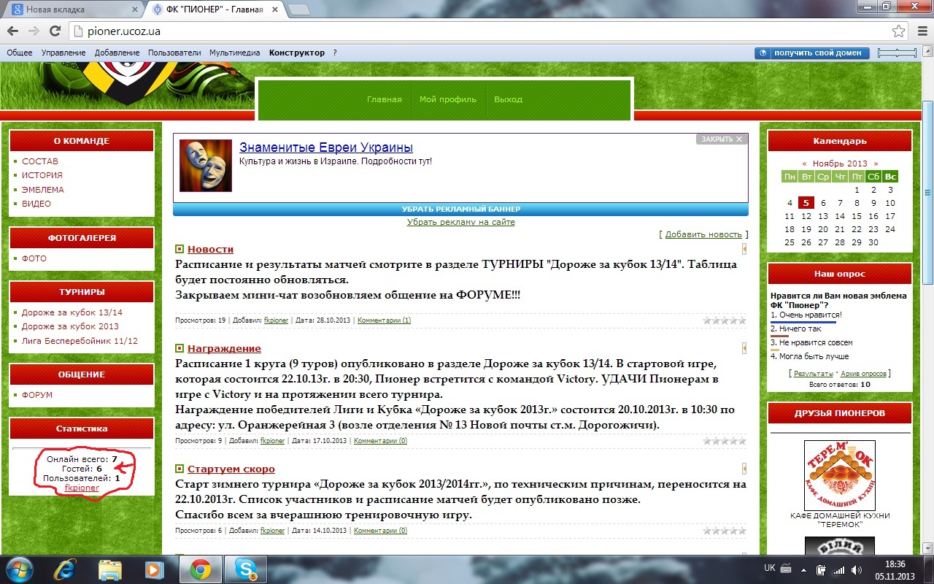The width and height of the screenshot is (934, 584).
Task: Open the Windows Start menu
Action: pos(20,569)
